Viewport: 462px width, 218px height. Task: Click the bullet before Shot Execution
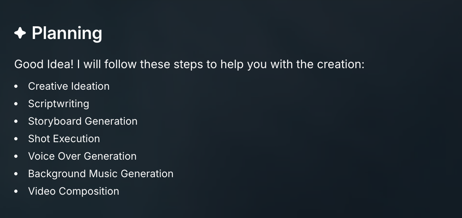click(x=16, y=139)
